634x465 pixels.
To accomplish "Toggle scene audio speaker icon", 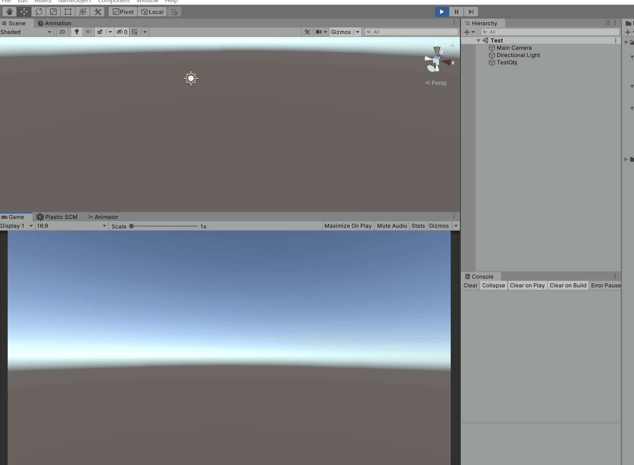I will (88, 32).
